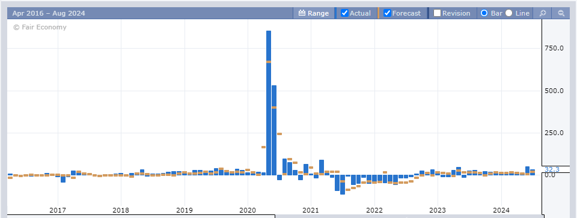Click the 2020 year axis label
577x218 pixels.
pyautogui.click(x=248, y=210)
